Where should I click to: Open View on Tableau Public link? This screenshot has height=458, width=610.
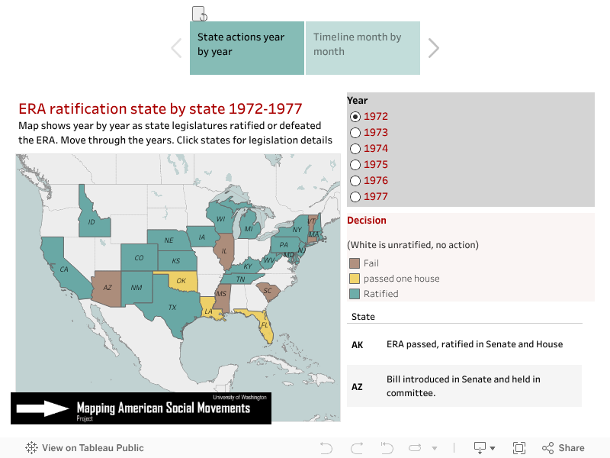click(x=92, y=448)
